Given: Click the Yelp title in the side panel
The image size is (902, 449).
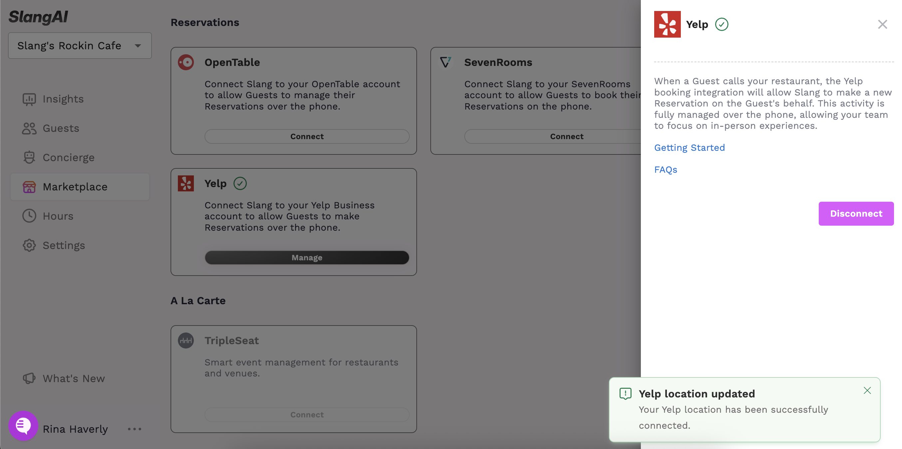Looking at the screenshot, I should [697, 24].
